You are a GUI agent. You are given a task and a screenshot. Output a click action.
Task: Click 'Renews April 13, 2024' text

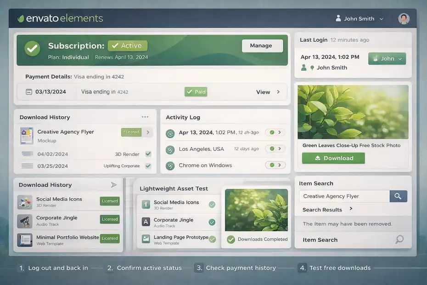point(122,57)
